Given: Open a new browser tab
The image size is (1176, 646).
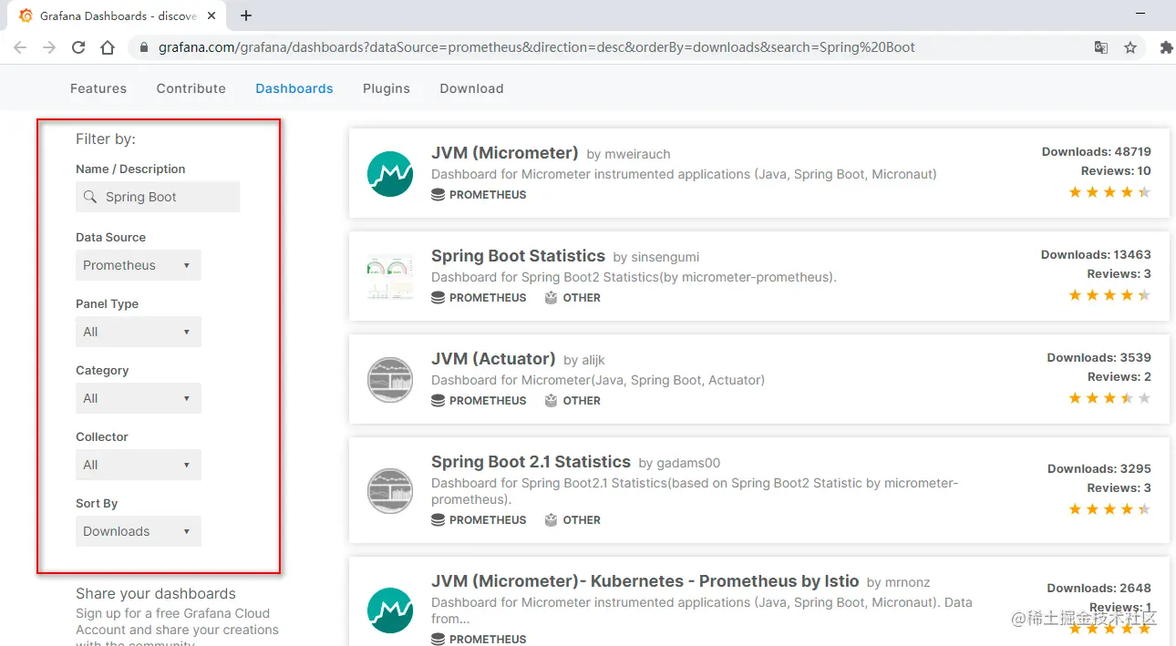Looking at the screenshot, I should point(246,15).
